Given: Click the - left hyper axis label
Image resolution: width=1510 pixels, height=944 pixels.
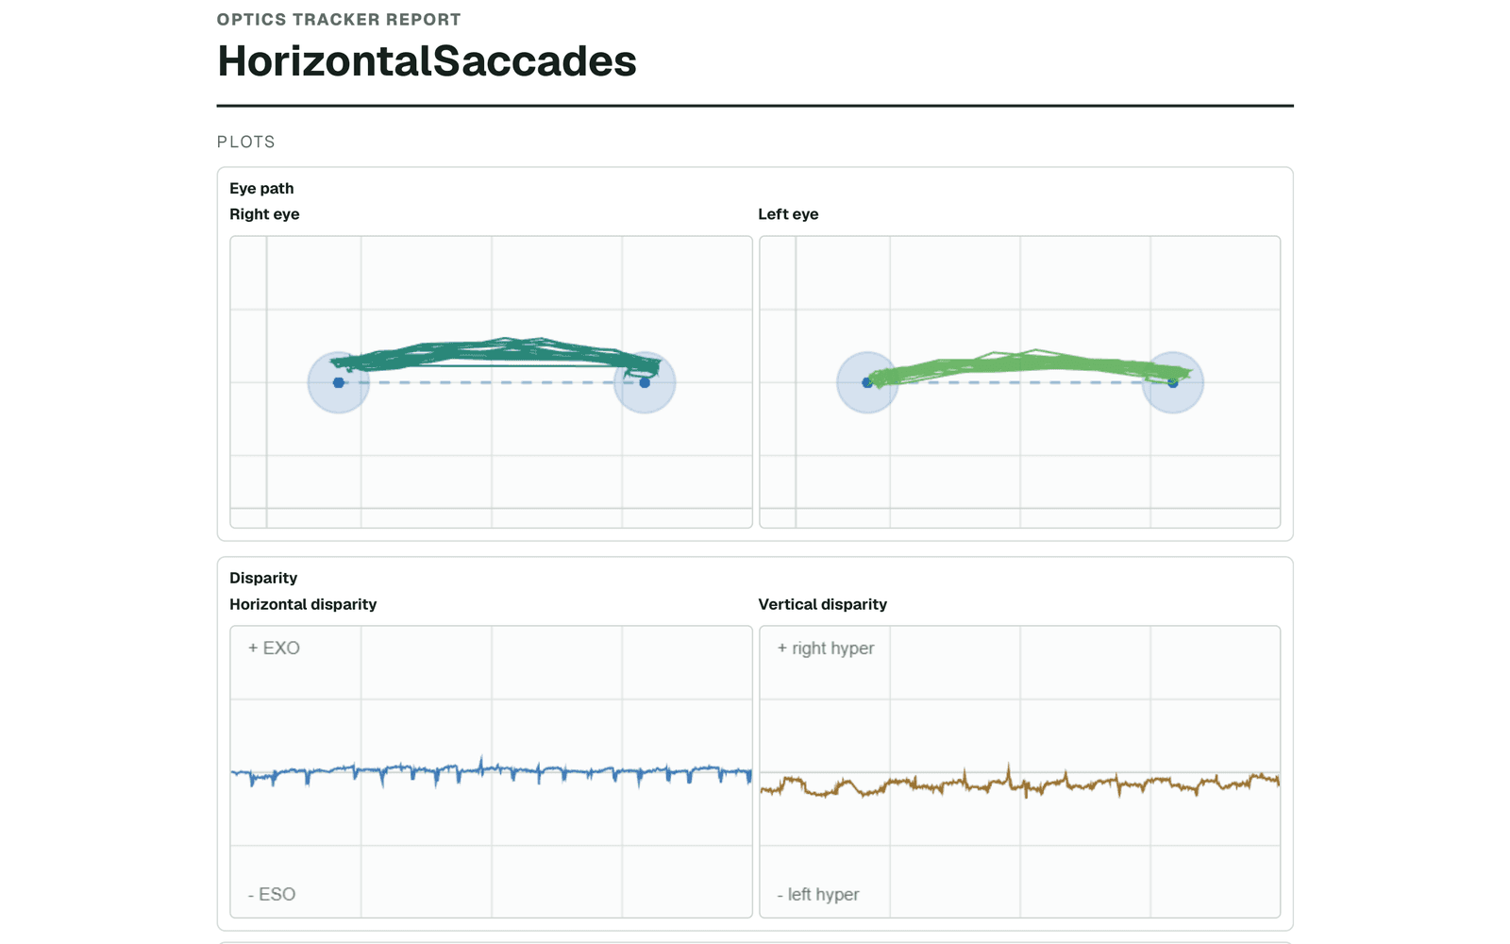Looking at the screenshot, I should coord(818,894).
